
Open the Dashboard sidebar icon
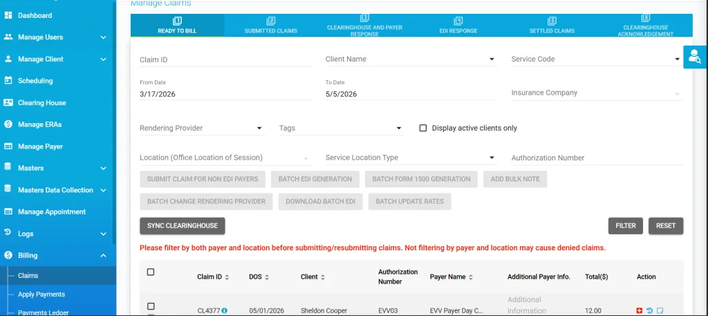click(8, 15)
